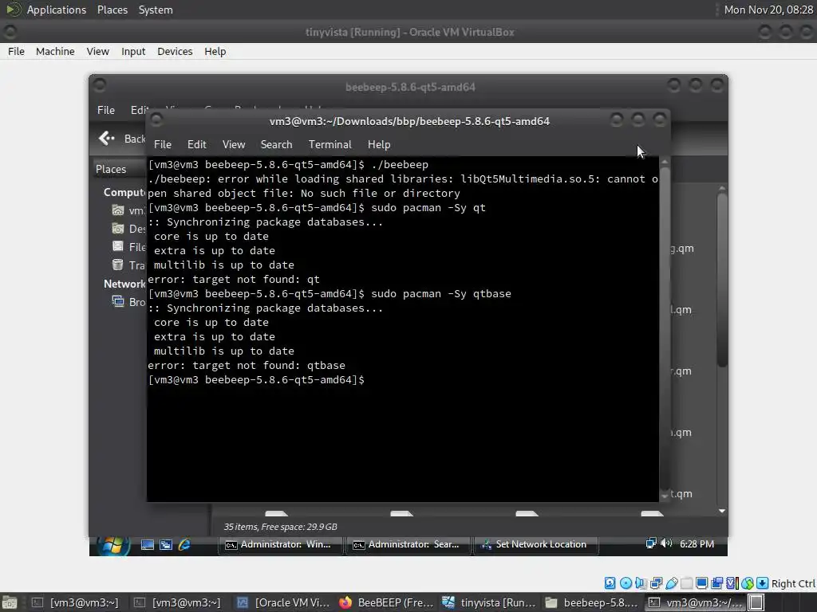Open VirtualBox Help menu

tap(215, 52)
